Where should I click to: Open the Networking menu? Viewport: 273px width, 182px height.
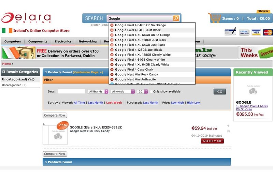click(x=88, y=41)
